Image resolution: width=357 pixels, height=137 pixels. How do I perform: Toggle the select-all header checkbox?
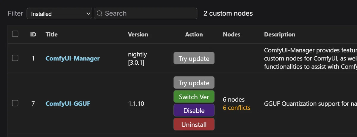point(15,34)
